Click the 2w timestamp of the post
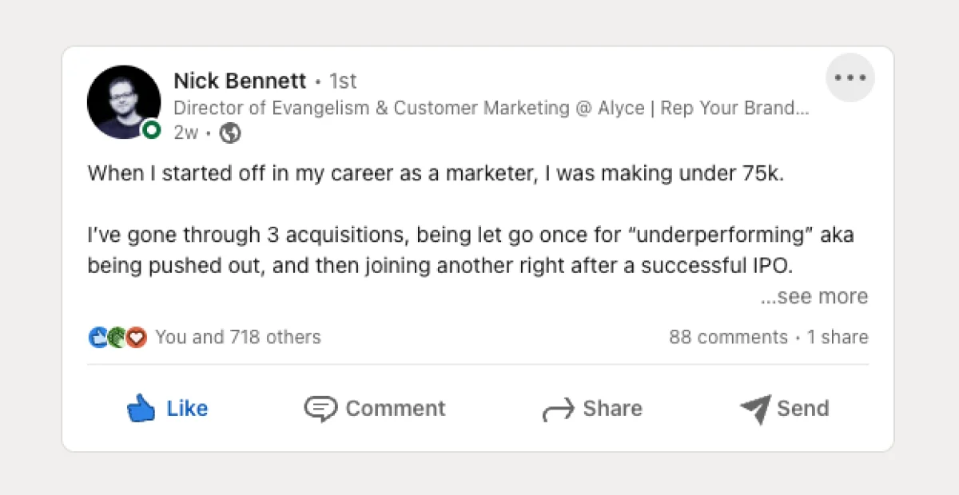Image resolution: width=959 pixels, height=495 pixels. (186, 133)
